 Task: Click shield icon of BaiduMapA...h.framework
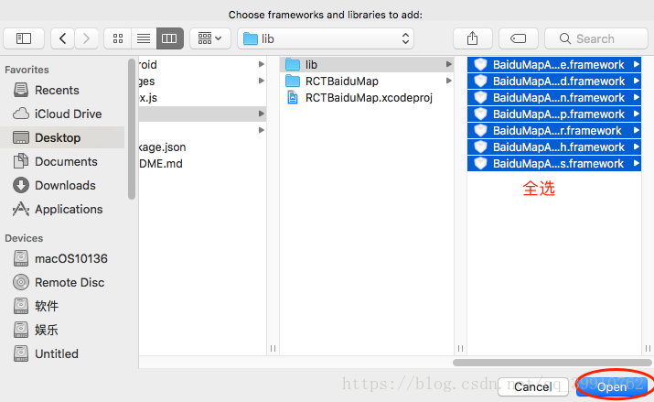480,147
